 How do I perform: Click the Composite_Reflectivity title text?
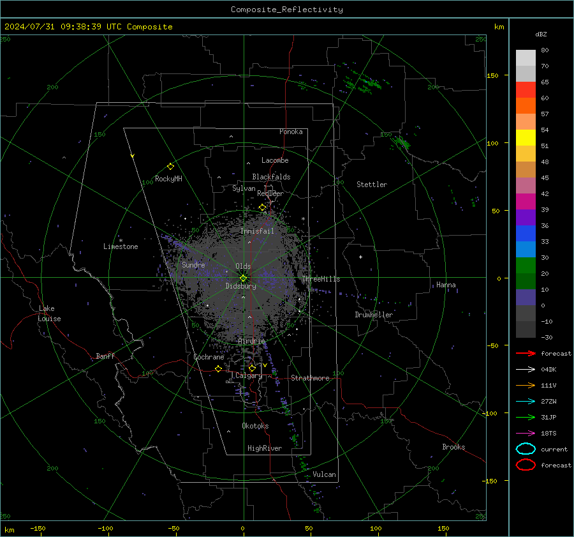[x=286, y=10]
